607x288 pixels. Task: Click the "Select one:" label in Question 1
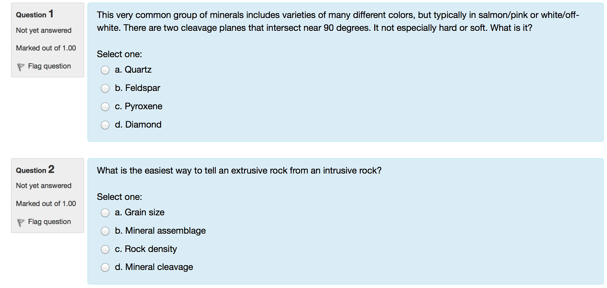point(119,54)
